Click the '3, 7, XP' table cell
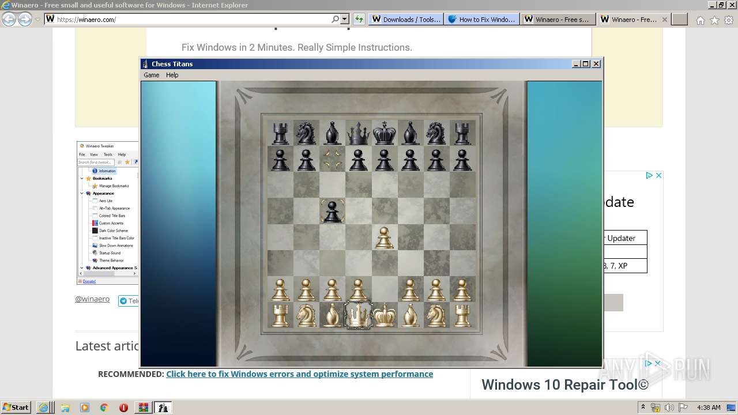738x415 pixels. (625, 266)
